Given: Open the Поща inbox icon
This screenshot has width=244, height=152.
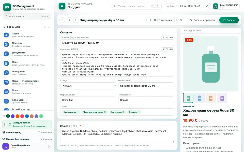Looking at the screenshot, I should [x=6, y=92].
